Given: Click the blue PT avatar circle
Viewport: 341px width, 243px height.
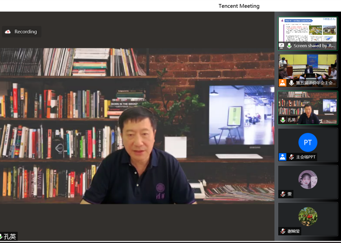Looking at the screenshot, I should click(x=308, y=142).
